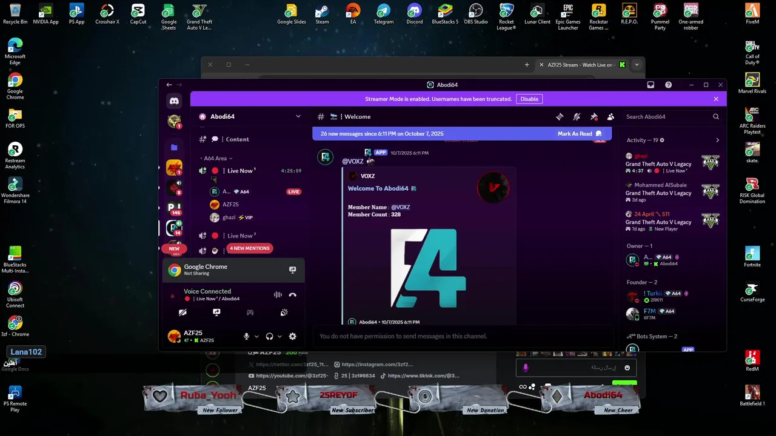This screenshot has height=436, width=776.
Task: Open Telegram desktop icon
Action: 383,14
